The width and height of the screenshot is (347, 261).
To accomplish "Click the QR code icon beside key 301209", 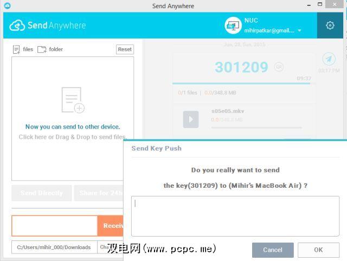I will 279,67.
